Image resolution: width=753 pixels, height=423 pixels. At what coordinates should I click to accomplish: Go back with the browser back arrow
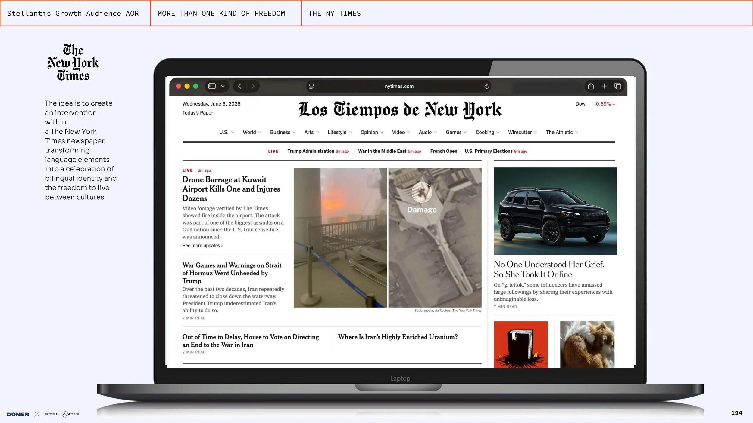tap(240, 86)
